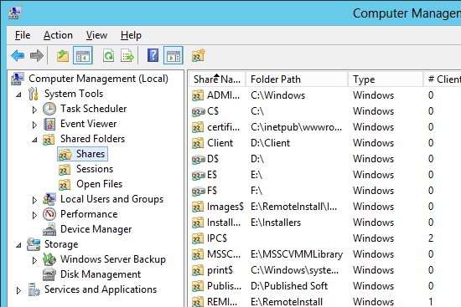Sort by Folder Path column header
461x307 pixels.
297,79
